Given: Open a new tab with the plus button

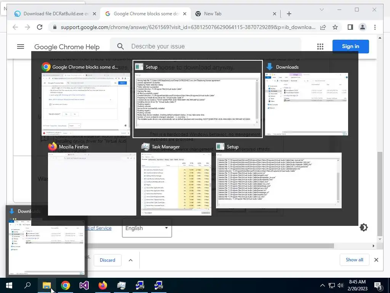Looking at the screenshot, I should pos(289,14).
